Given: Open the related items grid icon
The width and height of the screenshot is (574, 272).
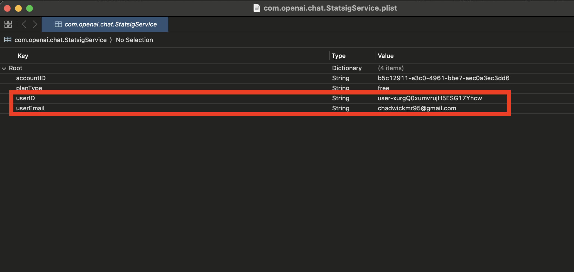Looking at the screenshot, I should pyautogui.click(x=8, y=24).
